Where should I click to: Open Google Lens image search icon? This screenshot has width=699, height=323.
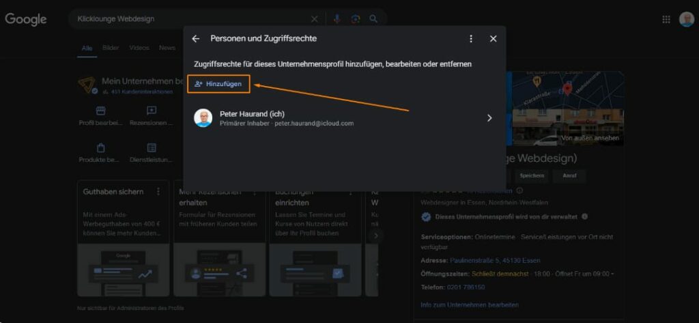355,18
